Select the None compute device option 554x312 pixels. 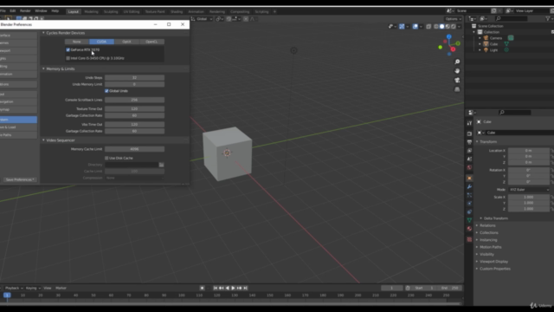click(x=77, y=42)
